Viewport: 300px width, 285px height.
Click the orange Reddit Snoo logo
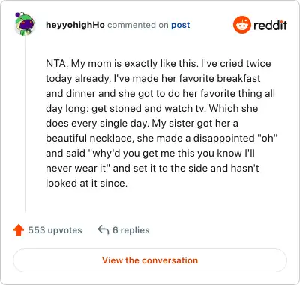point(241,25)
